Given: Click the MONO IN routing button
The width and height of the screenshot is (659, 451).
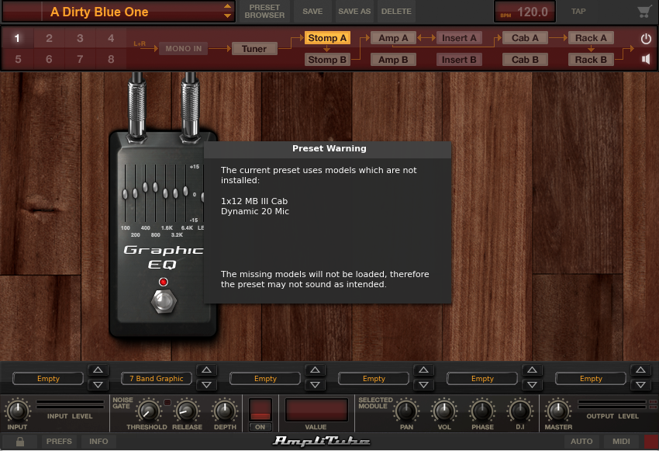Looking at the screenshot, I should pos(183,49).
